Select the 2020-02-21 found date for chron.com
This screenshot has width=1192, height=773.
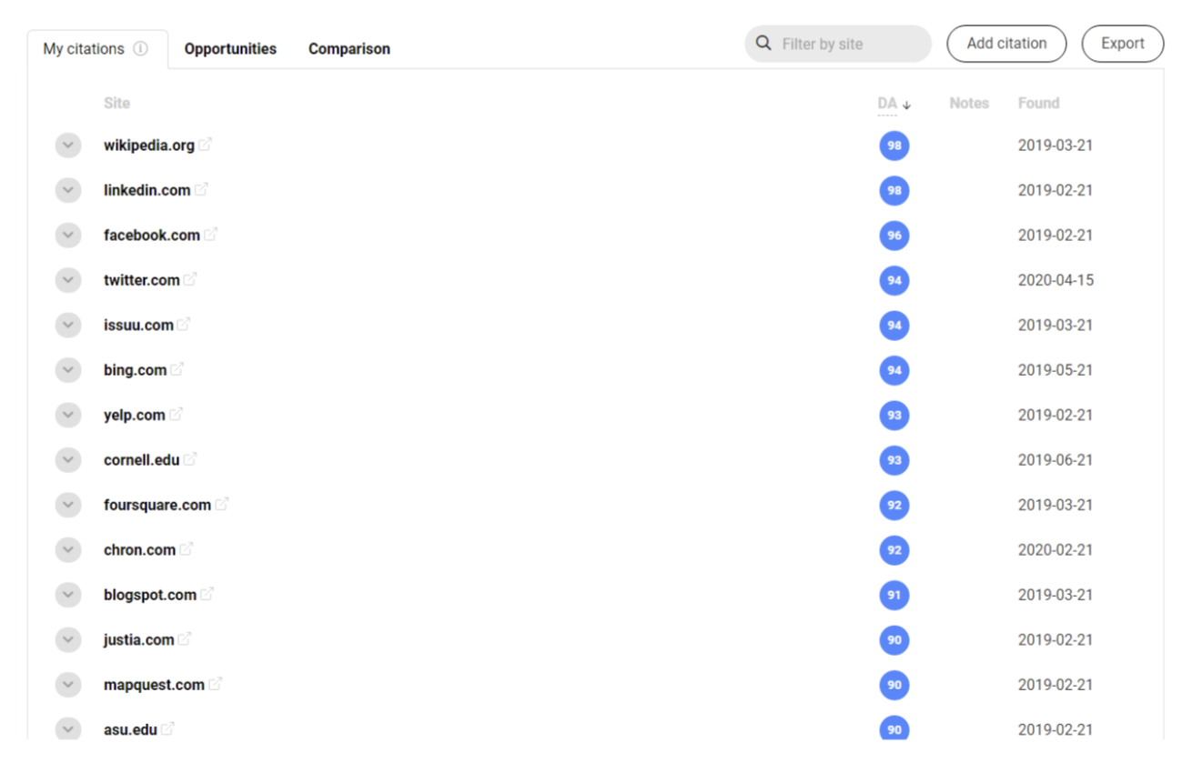1056,550
